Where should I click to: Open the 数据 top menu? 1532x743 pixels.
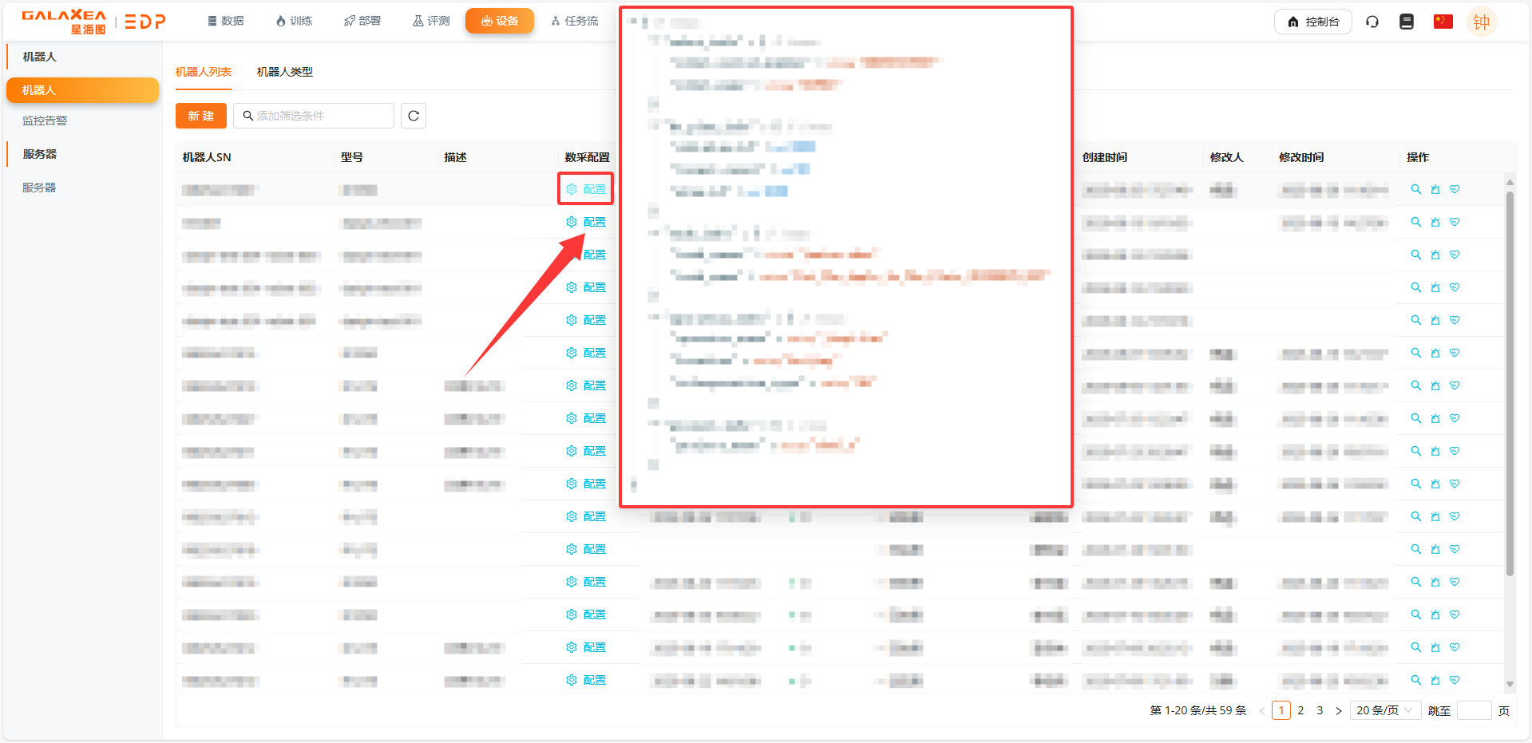(x=226, y=21)
